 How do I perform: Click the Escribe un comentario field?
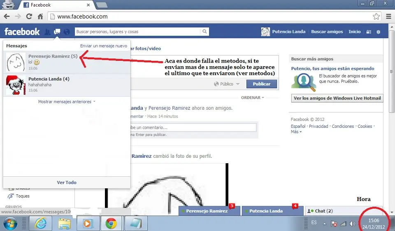pyautogui.click(x=193, y=127)
